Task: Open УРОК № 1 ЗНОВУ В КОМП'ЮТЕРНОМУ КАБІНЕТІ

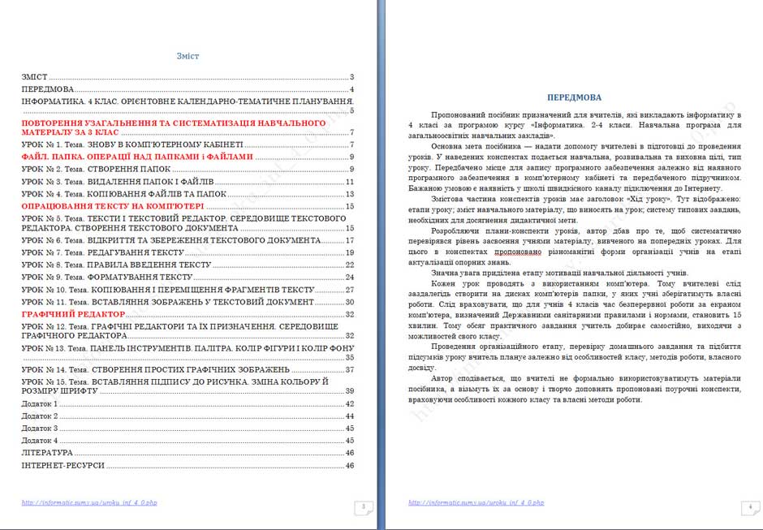Action: click(x=131, y=144)
